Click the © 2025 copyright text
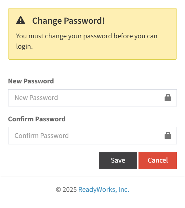This screenshot has height=208, width=185. [66, 190]
